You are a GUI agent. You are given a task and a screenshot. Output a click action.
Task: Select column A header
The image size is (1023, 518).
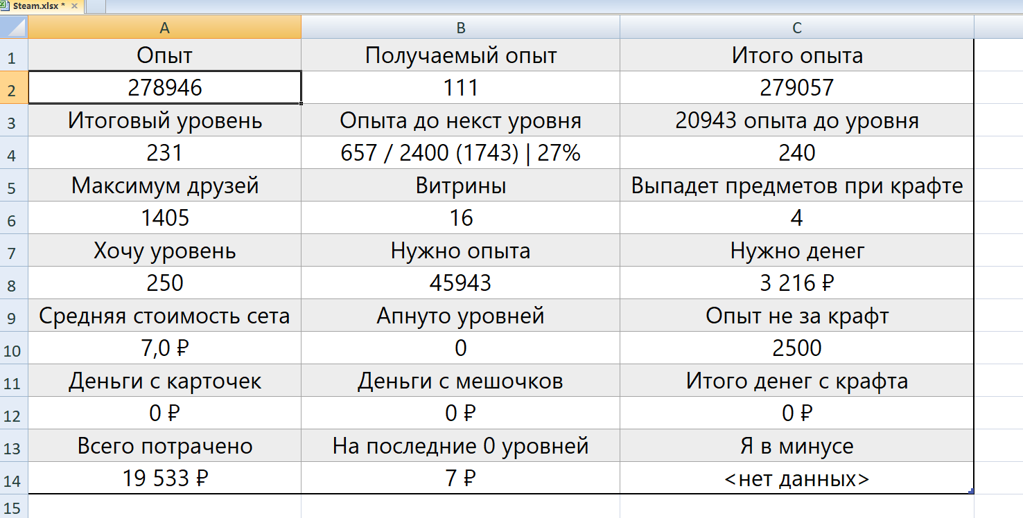pos(164,27)
